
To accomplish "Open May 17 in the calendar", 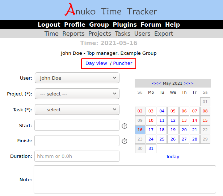I will pos(151,130).
